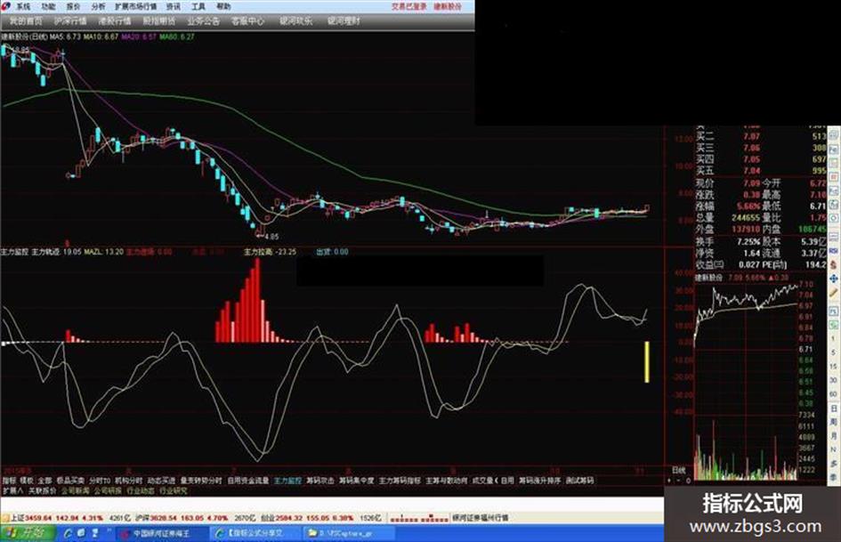Select the 筹码连升排序 indicator

[x=539, y=481]
